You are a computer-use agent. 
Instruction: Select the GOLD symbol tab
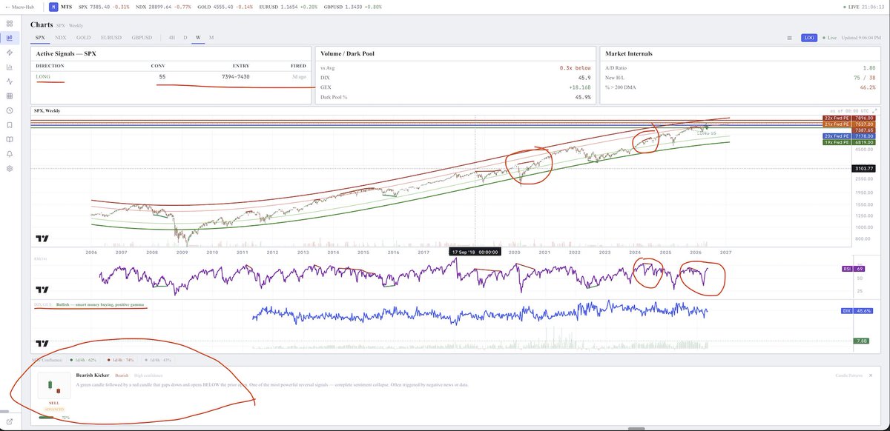pos(83,37)
